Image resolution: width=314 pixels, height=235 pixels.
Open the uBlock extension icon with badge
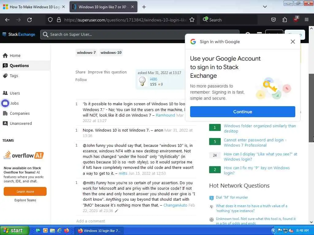[296, 19]
